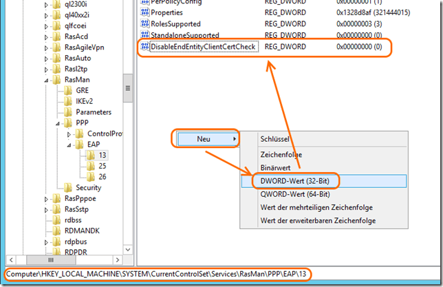Click the DisableEndEntityClientCertCheck DWORD icon
The width and height of the screenshot is (443, 287).
pyautogui.click(x=144, y=47)
